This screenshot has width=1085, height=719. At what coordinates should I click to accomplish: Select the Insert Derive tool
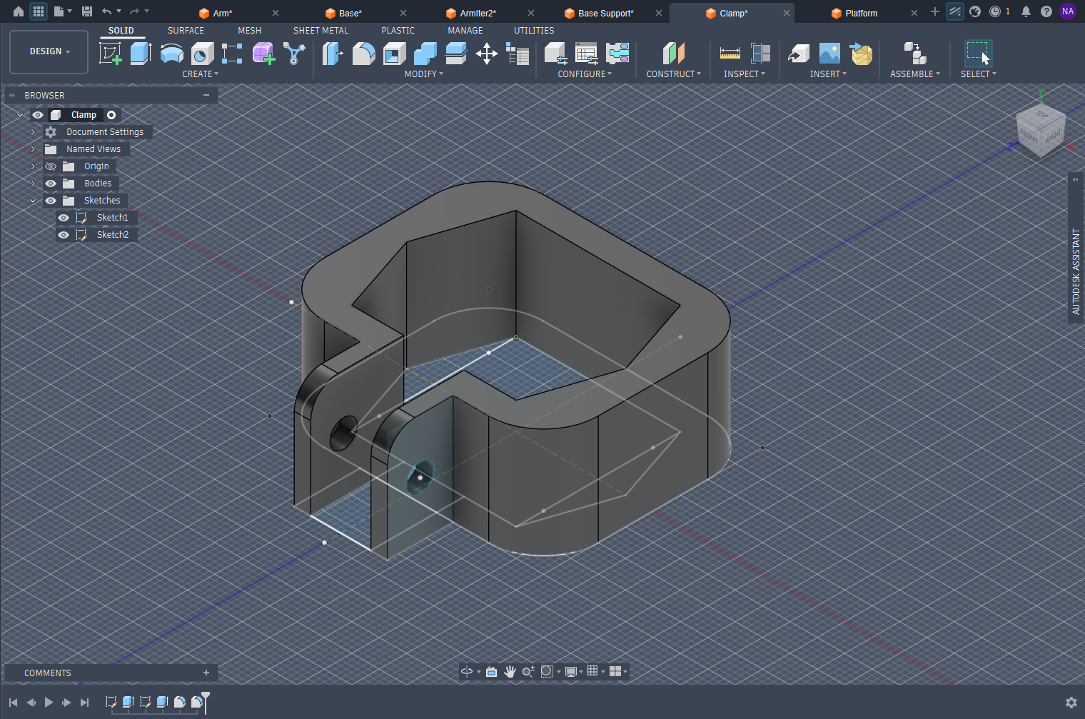click(x=799, y=54)
